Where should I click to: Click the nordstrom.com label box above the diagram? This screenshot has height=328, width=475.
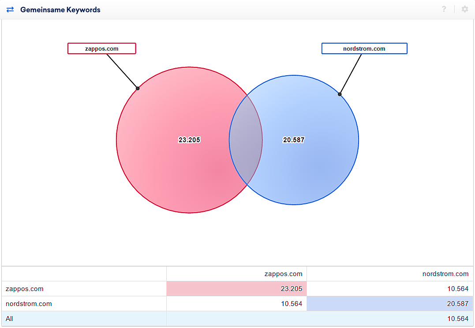364,48
